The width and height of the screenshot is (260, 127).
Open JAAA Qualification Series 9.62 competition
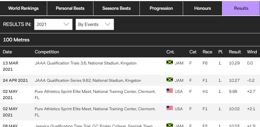[x=88, y=80]
